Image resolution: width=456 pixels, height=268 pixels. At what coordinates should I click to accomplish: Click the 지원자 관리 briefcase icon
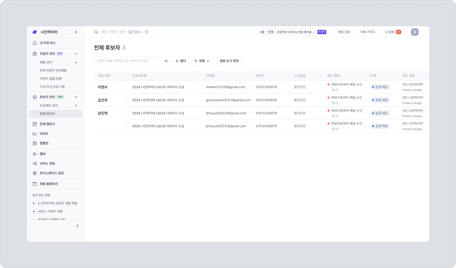pos(35,54)
